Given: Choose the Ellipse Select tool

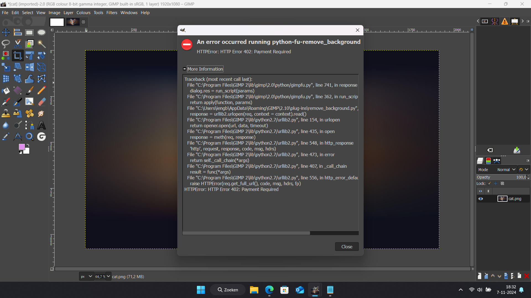Looking at the screenshot, I should (41, 32).
